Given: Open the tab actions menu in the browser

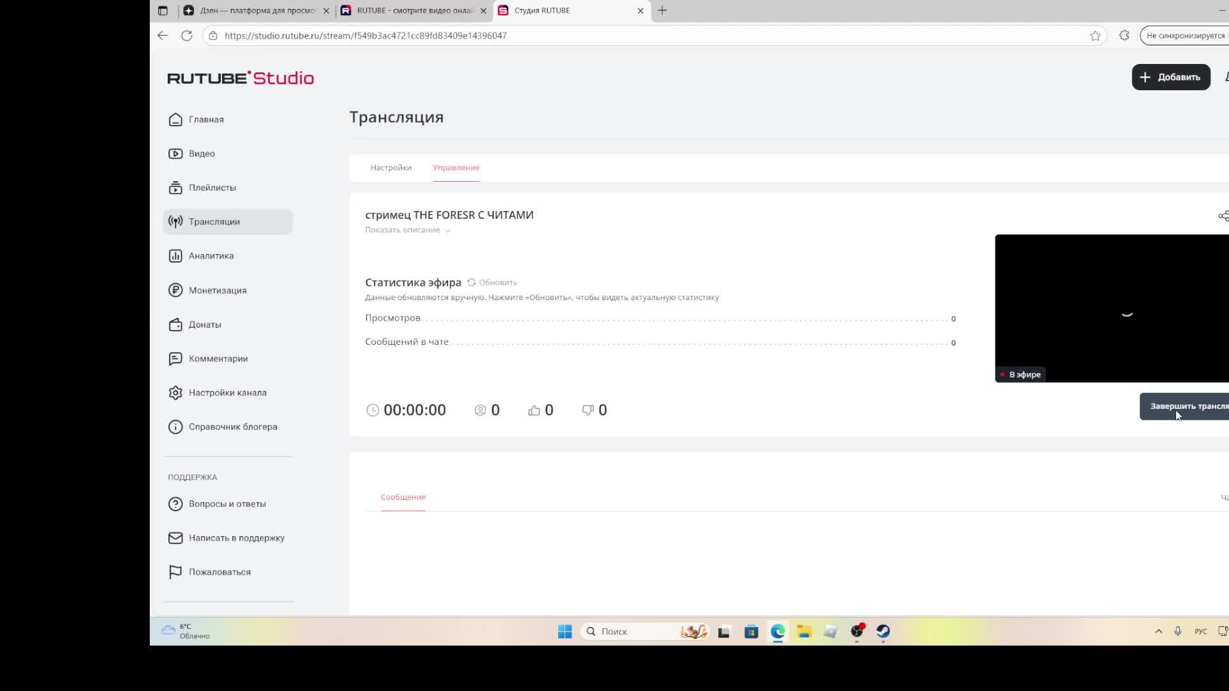Looking at the screenshot, I should 163,10.
